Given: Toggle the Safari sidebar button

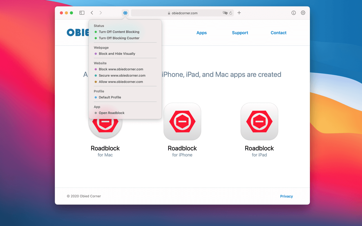Looking at the screenshot, I should click(82, 13).
